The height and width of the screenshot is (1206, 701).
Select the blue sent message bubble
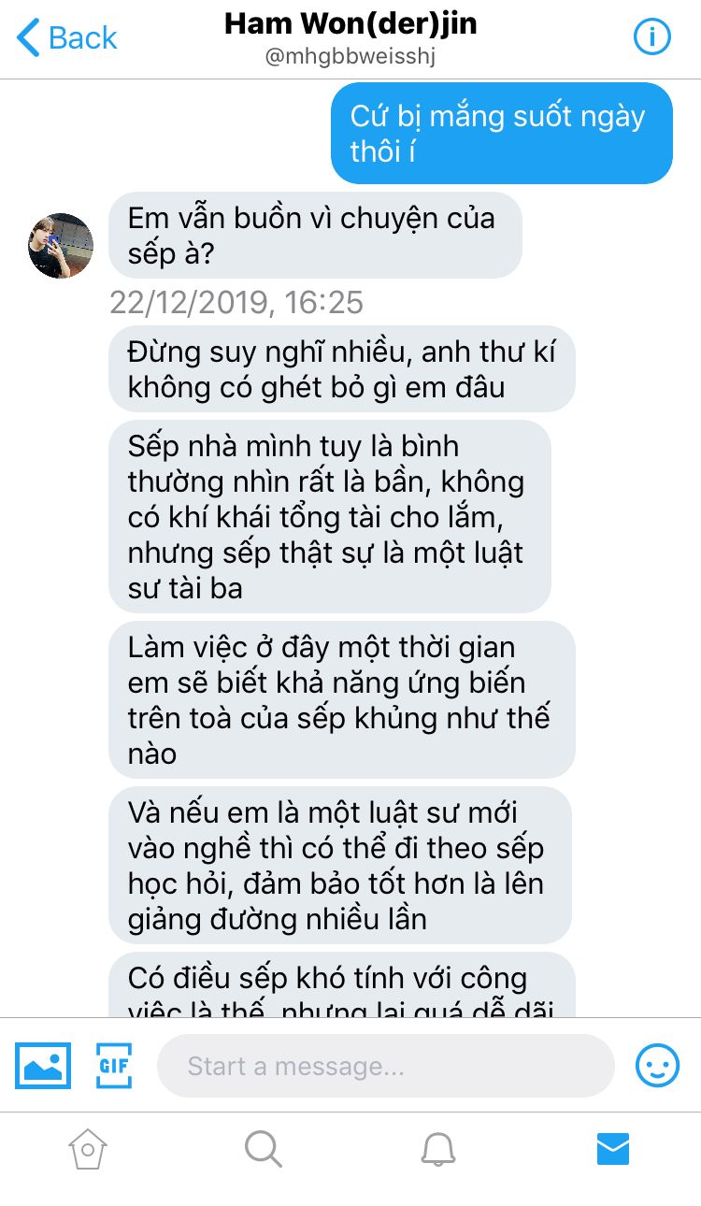[502, 133]
